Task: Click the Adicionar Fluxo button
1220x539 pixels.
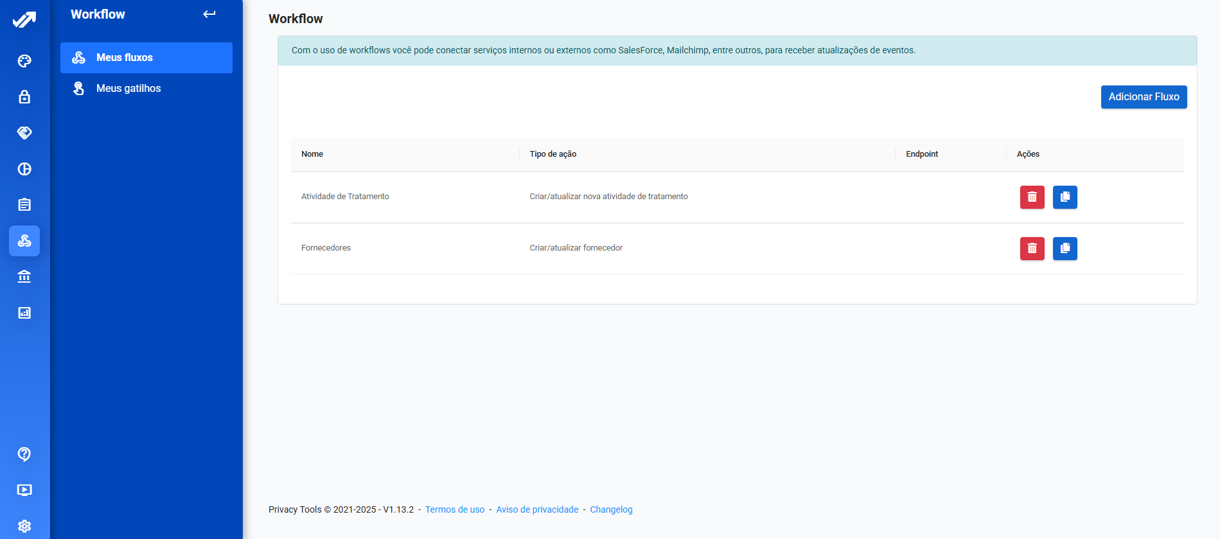Action: pyautogui.click(x=1144, y=97)
